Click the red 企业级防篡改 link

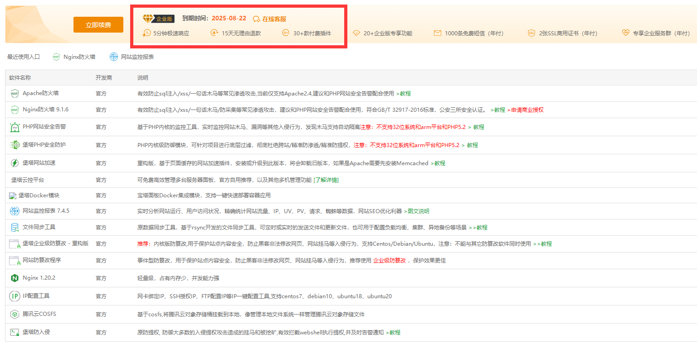pos(390,261)
